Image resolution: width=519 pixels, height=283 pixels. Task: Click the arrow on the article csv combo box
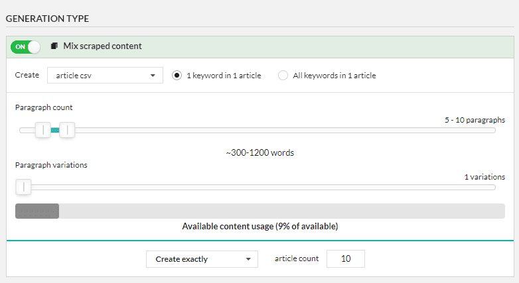[153, 76]
